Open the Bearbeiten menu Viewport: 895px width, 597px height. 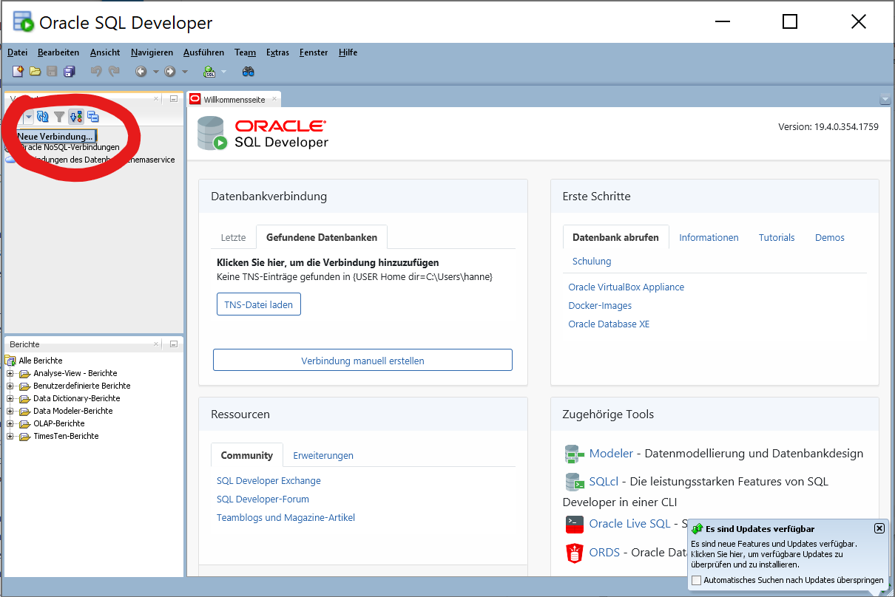tap(58, 52)
